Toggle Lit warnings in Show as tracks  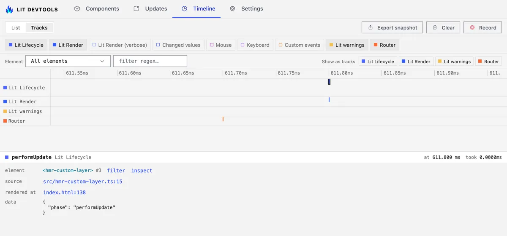coord(454,62)
